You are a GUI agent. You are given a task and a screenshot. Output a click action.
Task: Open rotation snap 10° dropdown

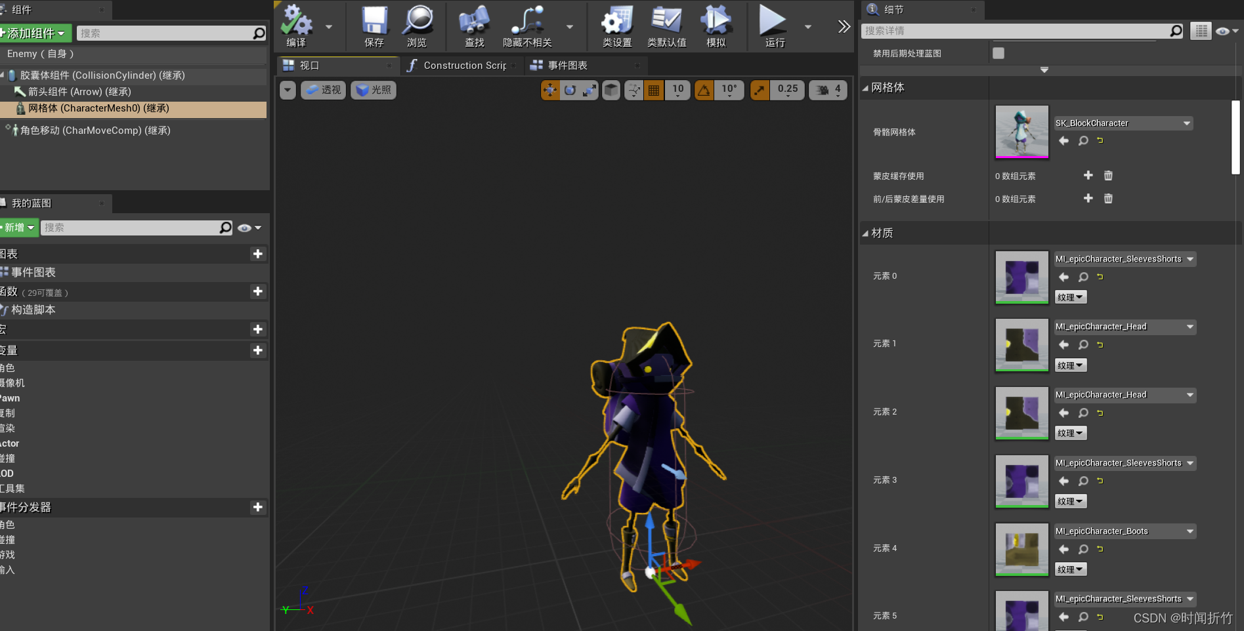tap(729, 90)
